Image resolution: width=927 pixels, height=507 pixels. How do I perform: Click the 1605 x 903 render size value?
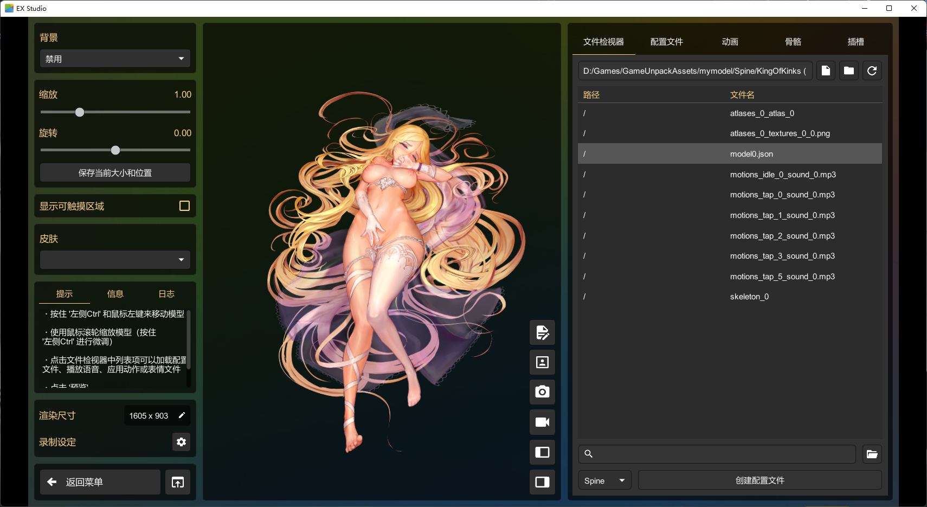point(149,416)
